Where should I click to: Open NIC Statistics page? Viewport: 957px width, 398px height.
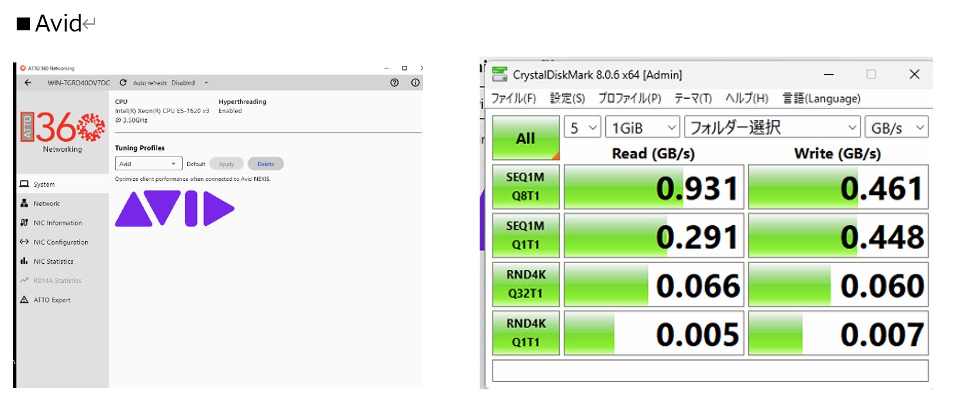(x=63, y=261)
